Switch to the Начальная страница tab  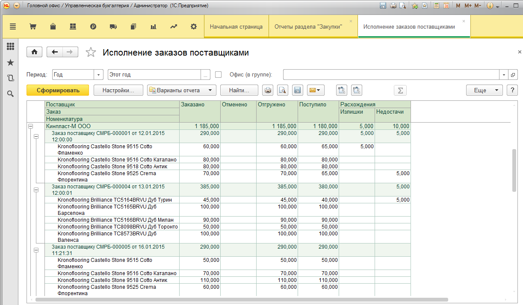[x=236, y=26]
